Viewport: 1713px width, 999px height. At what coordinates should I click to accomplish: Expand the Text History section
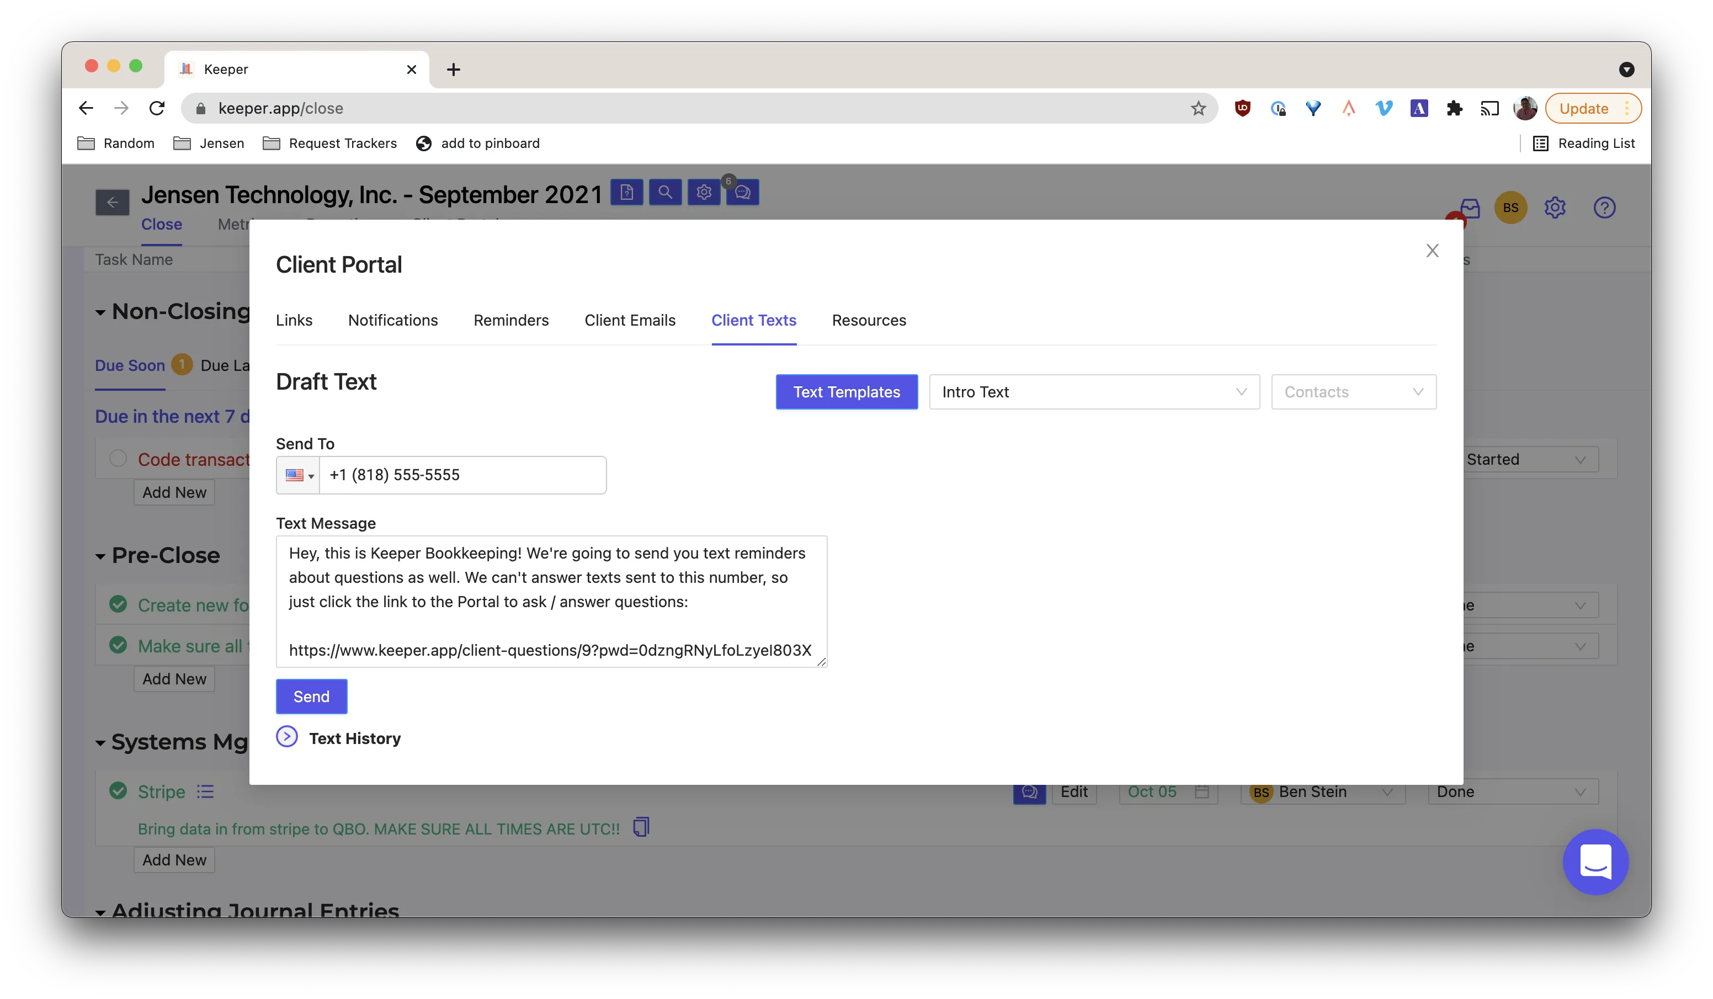click(287, 737)
